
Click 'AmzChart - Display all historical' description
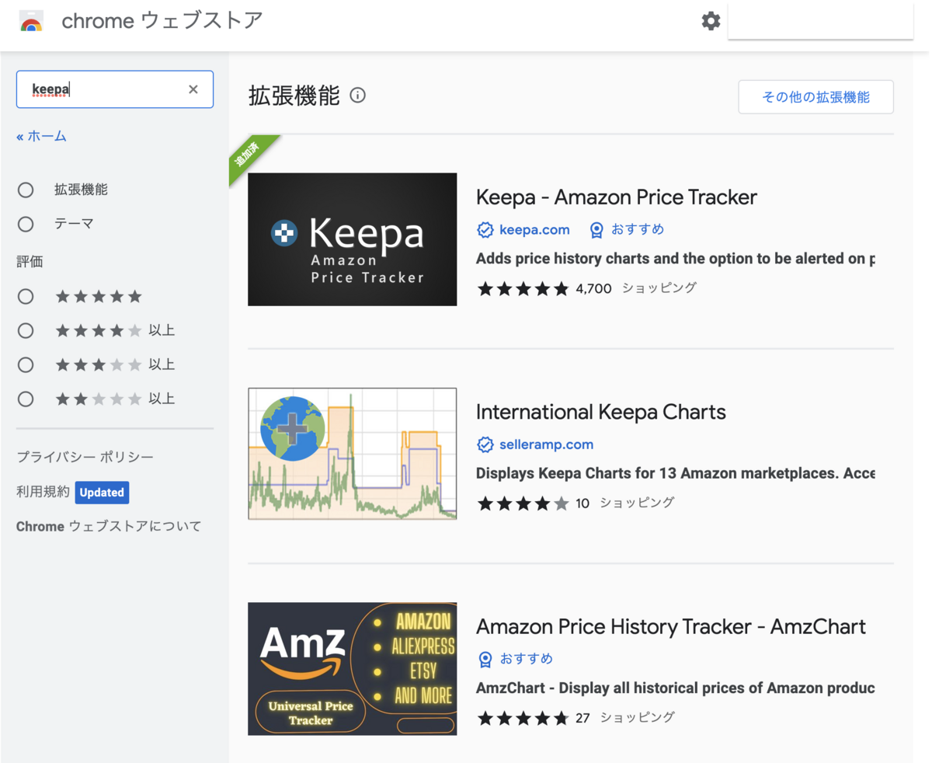tap(676, 688)
